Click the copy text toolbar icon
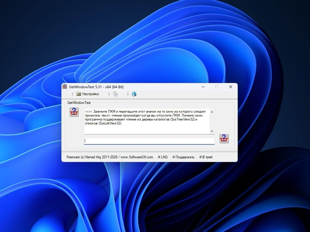This screenshot has height=232, width=310. click(x=115, y=94)
